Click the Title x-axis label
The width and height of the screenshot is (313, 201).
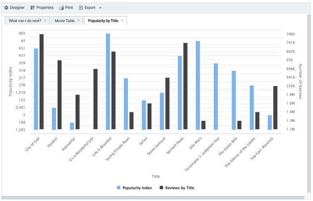156,176
